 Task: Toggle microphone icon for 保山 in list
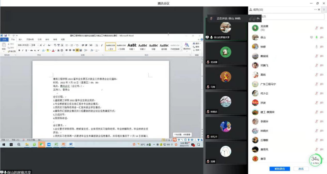point(316,37)
